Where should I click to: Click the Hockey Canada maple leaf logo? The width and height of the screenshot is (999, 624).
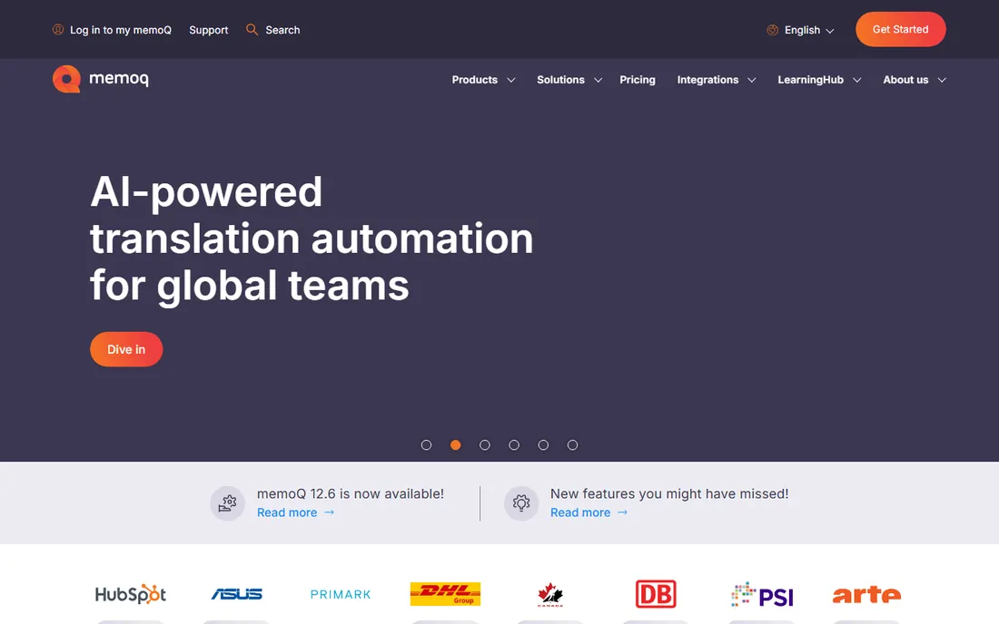click(550, 595)
